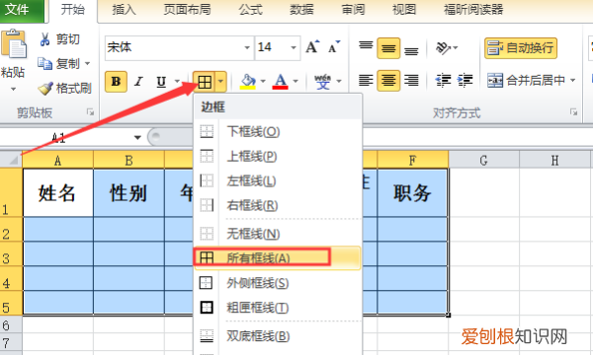The image size is (593, 355).
Task: Click the borders grid icon button
Action: (205, 82)
